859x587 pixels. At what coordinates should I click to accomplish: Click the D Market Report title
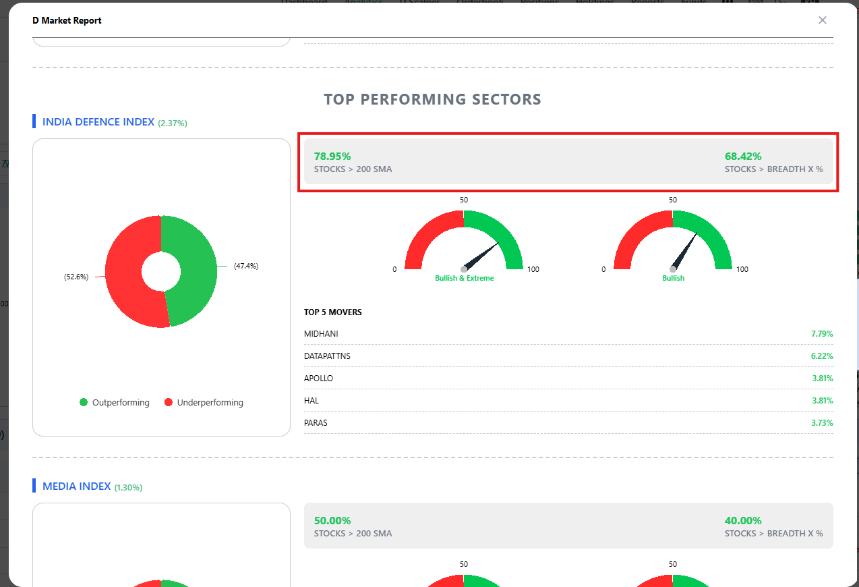(x=67, y=20)
